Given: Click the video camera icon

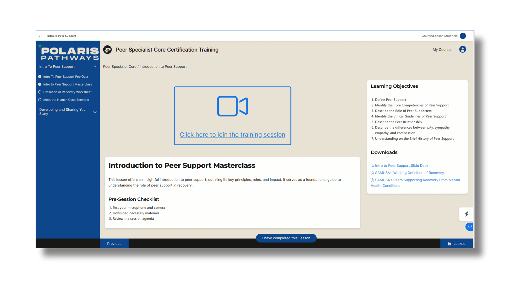Looking at the screenshot, I should pos(232,106).
